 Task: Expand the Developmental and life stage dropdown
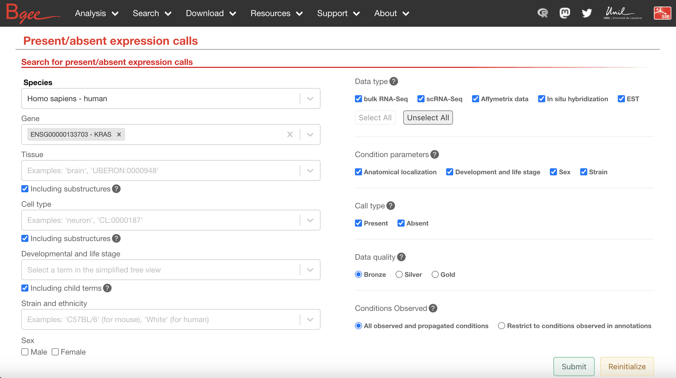(x=310, y=270)
